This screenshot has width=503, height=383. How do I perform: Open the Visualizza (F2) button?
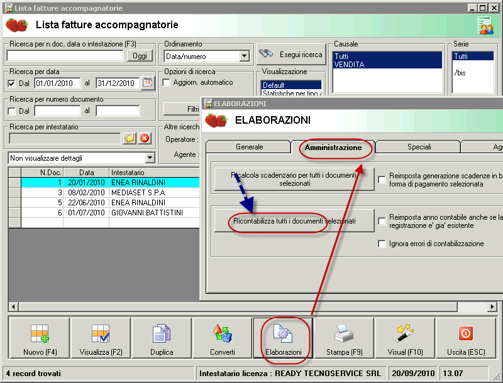101,338
